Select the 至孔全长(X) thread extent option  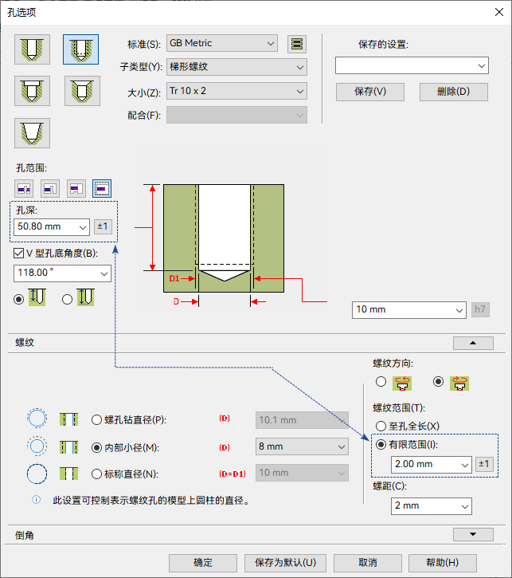point(381,427)
